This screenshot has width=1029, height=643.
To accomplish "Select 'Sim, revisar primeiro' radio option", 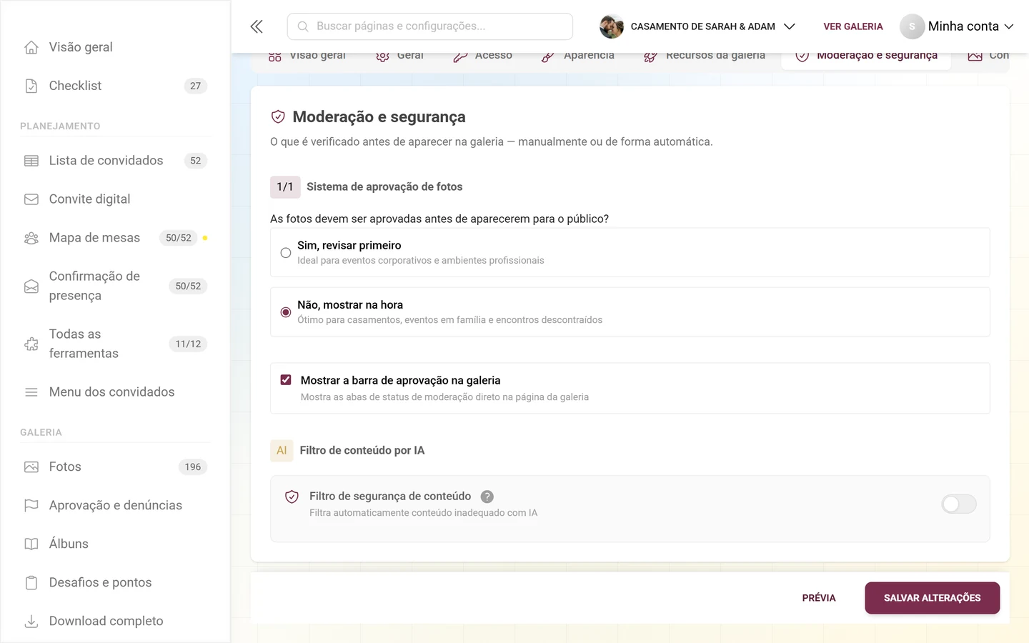I will pos(286,253).
